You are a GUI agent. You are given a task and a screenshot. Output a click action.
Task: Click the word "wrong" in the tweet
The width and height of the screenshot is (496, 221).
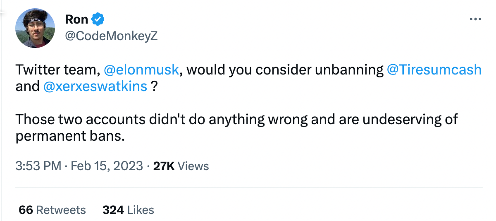288,119
